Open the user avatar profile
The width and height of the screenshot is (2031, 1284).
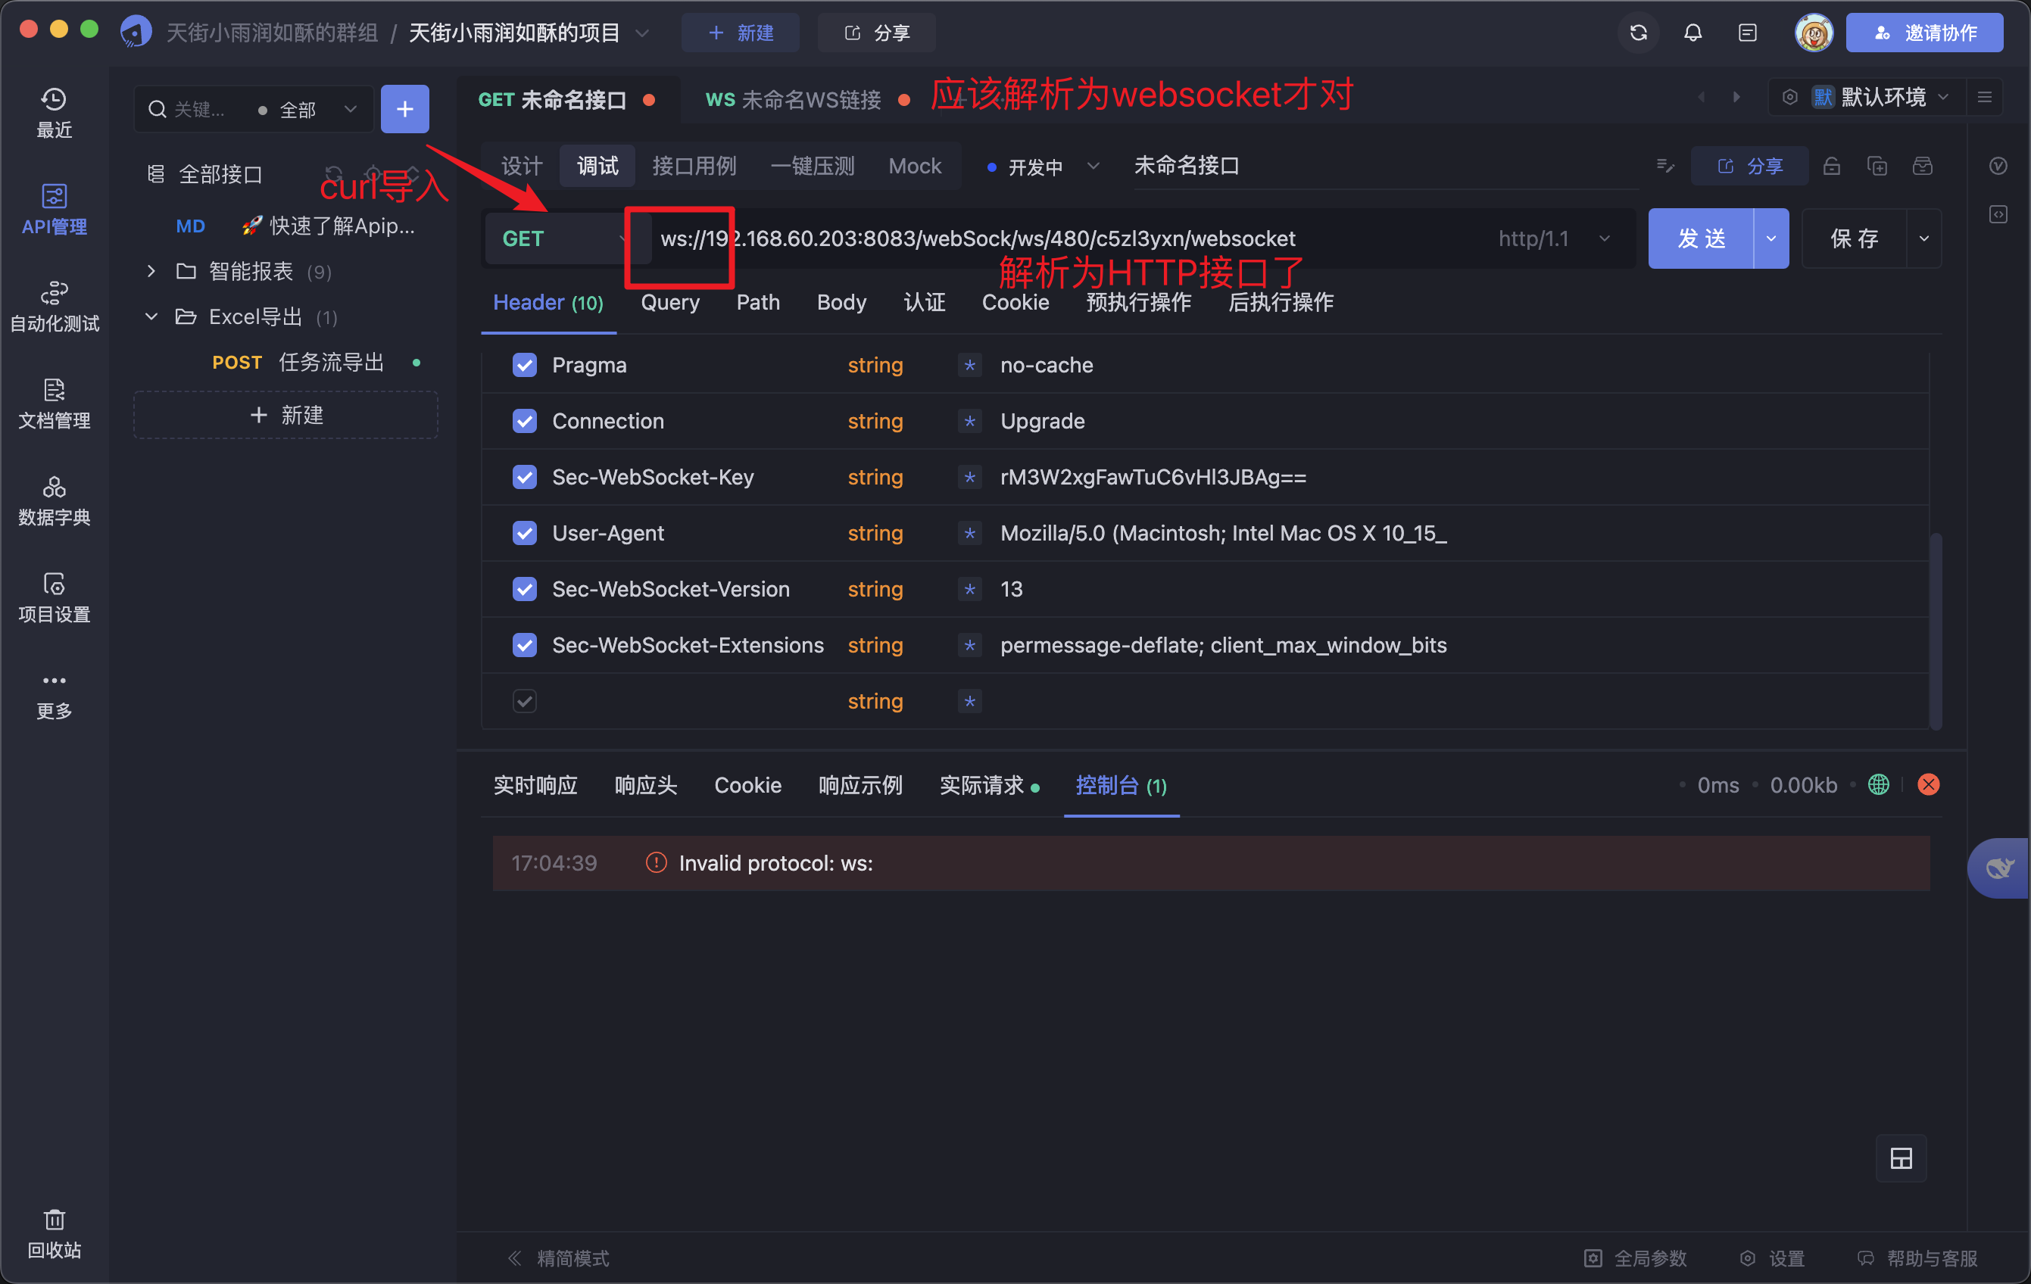pos(1814,33)
